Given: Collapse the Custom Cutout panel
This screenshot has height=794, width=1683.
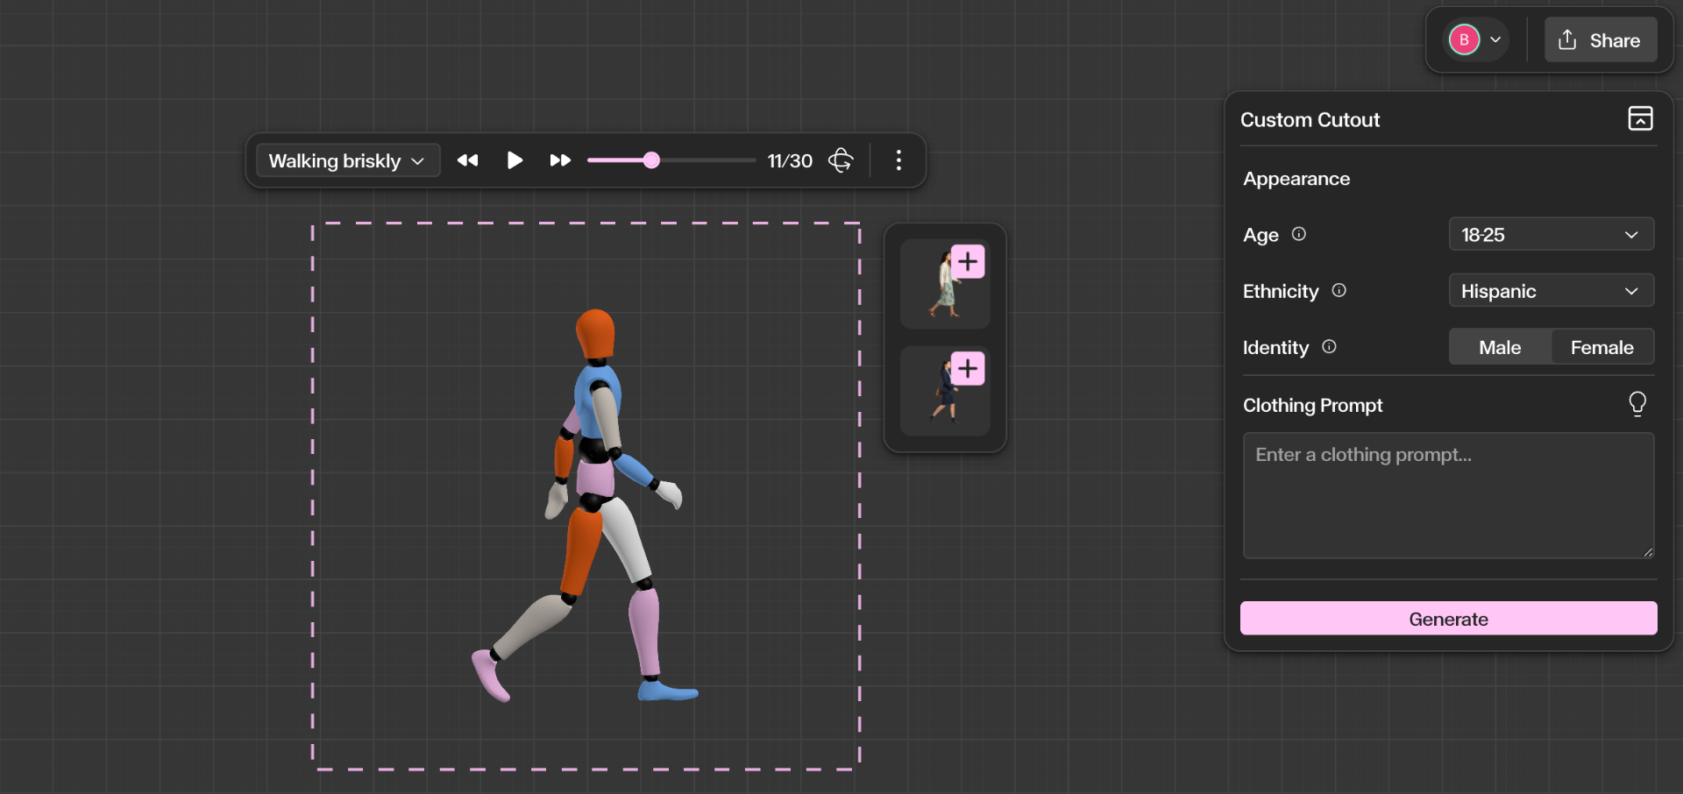Looking at the screenshot, I should [1640, 118].
